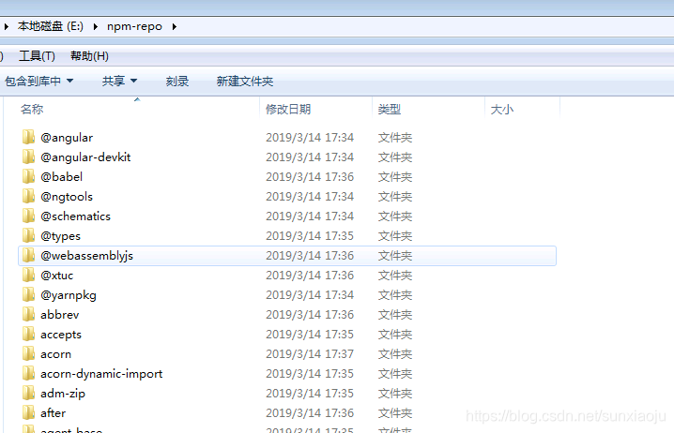
Task: Sort by the 名称 column header
Action: click(x=32, y=110)
